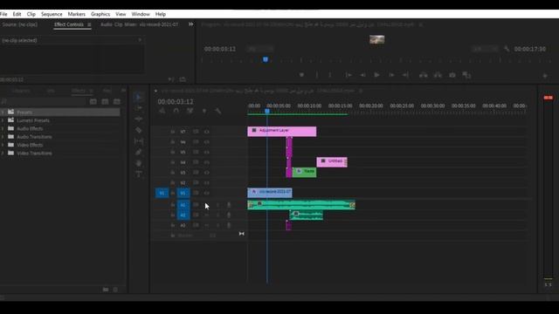Play the sequence in Program monitor
Image resolution: width=559 pixels, height=314 pixels.
[376, 75]
